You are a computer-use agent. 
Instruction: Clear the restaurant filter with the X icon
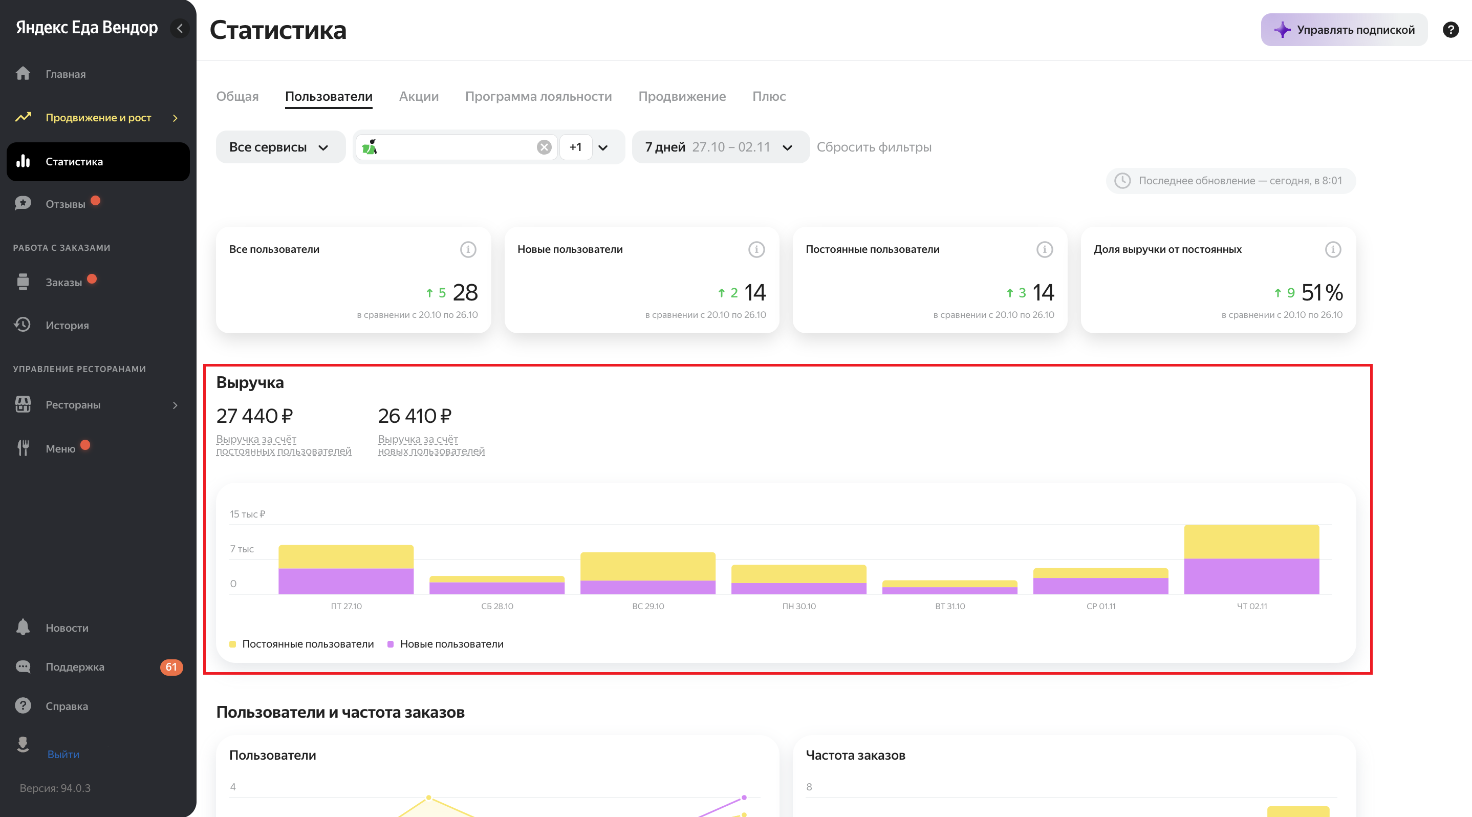544,147
